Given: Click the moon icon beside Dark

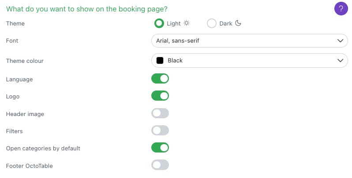Looking at the screenshot, I should click(x=238, y=23).
